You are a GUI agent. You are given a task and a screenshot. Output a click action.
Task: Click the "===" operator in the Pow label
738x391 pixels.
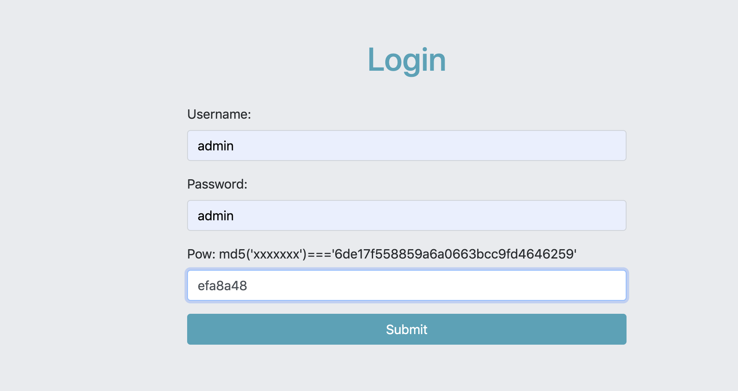point(319,254)
